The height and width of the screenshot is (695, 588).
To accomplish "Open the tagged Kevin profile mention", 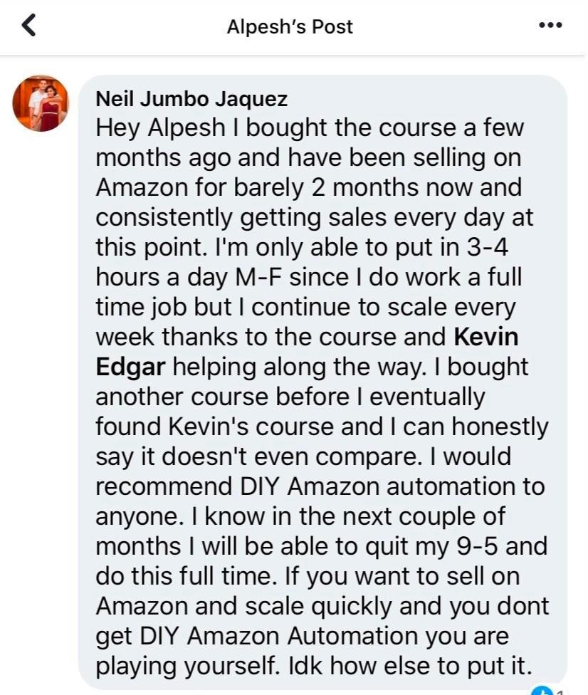I will pyautogui.click(x=486, y=336).
